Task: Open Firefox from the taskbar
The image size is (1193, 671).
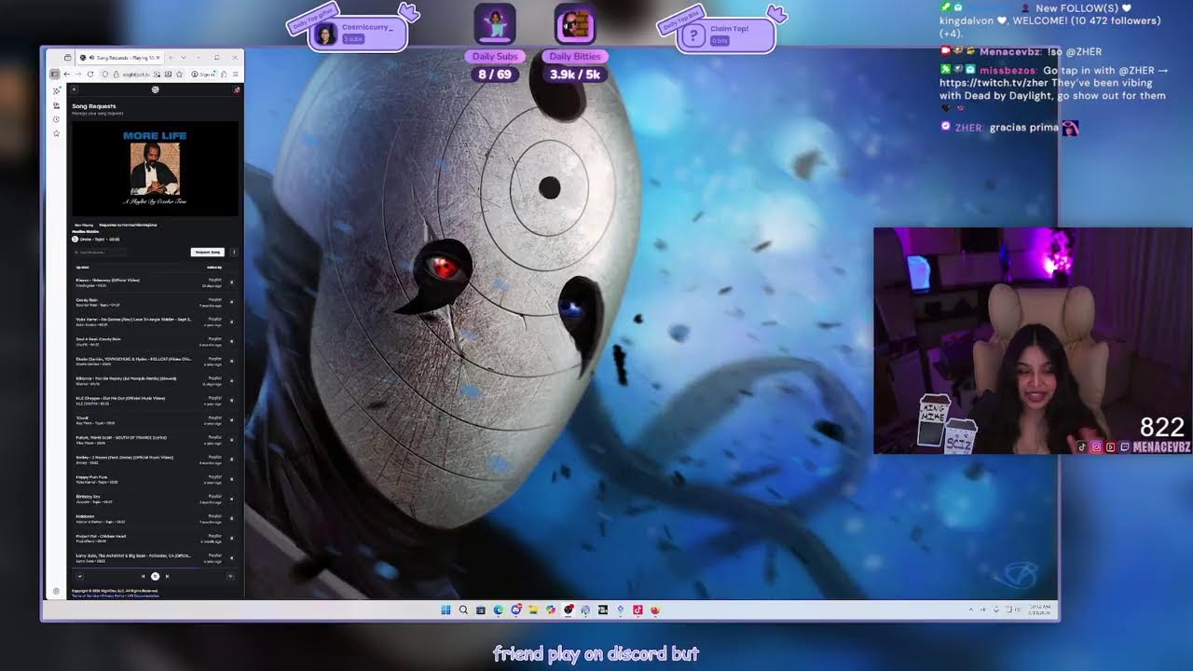Action: 655,610
